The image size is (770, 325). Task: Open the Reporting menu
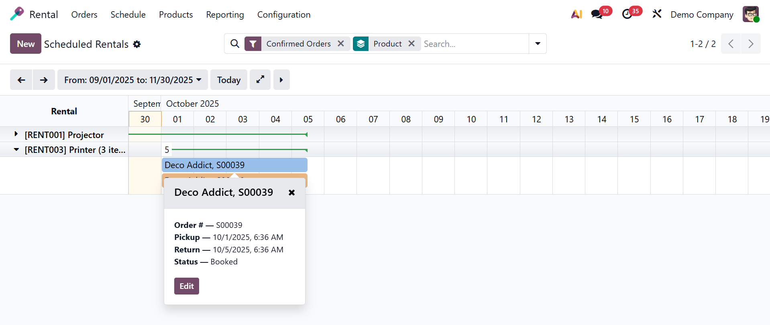point(225,15)
